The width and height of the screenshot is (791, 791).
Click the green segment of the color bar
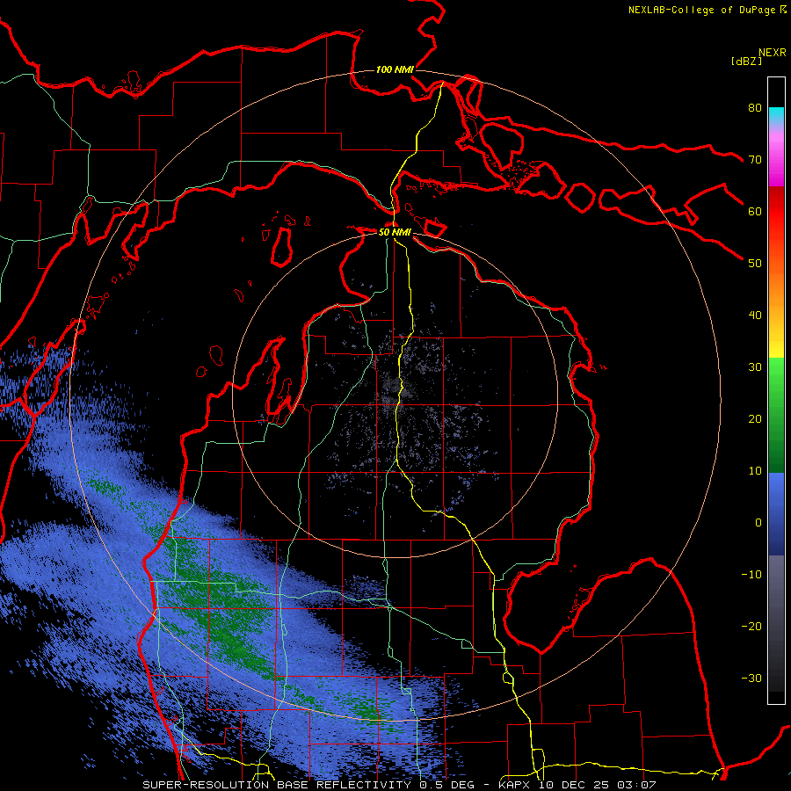(x=776, y=415)
